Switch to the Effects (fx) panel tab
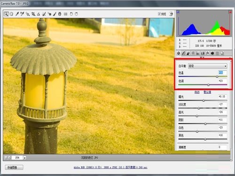The height and width of the screenshot is (176, 235). click(x=208, y=53)
